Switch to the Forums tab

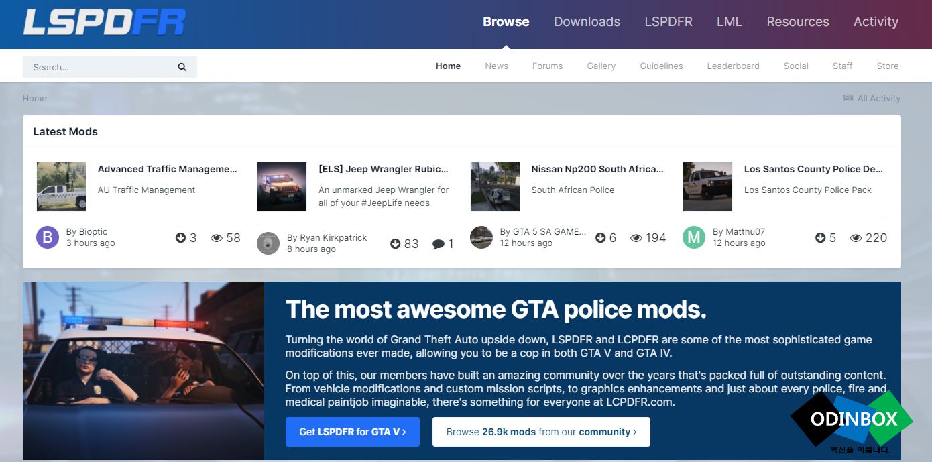coord(547,66)
